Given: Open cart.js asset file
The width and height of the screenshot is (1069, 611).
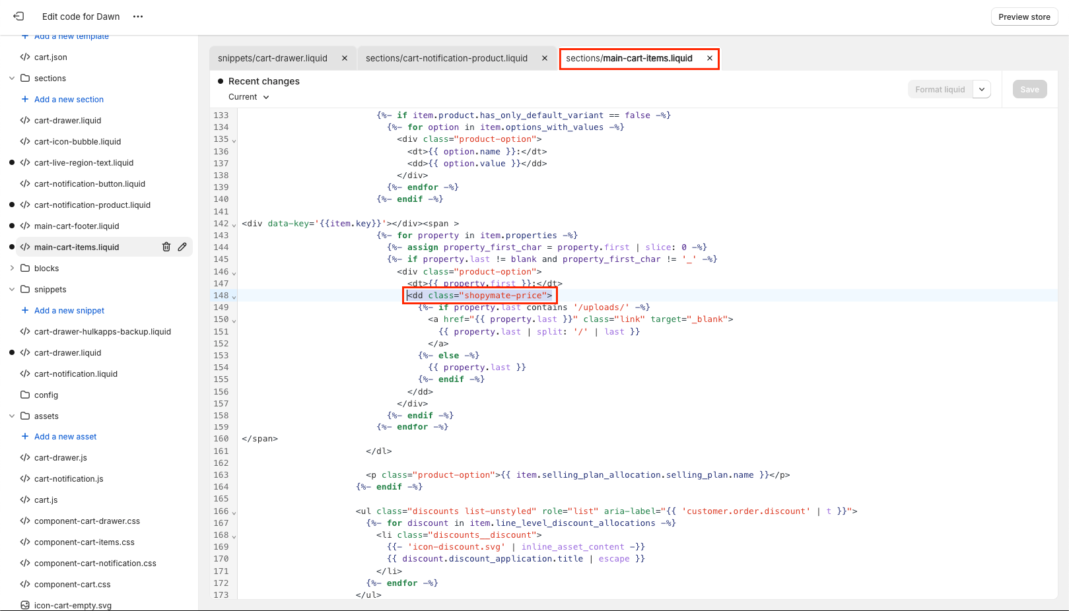Looking at the screenshot, I should coord(46,499).
